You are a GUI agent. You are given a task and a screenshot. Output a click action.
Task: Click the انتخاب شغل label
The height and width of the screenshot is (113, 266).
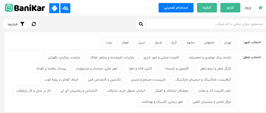[x=252, y=57]
